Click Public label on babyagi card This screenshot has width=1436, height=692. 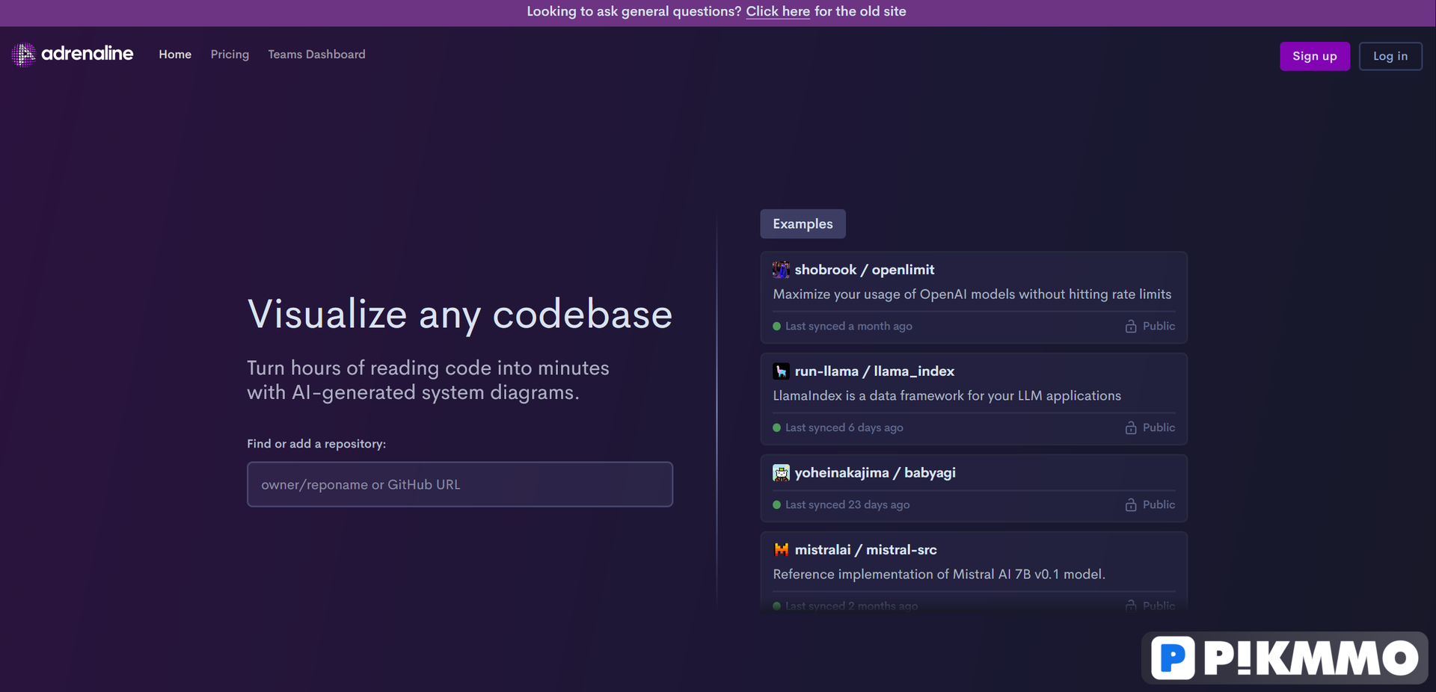click(x=1159, y=505)
